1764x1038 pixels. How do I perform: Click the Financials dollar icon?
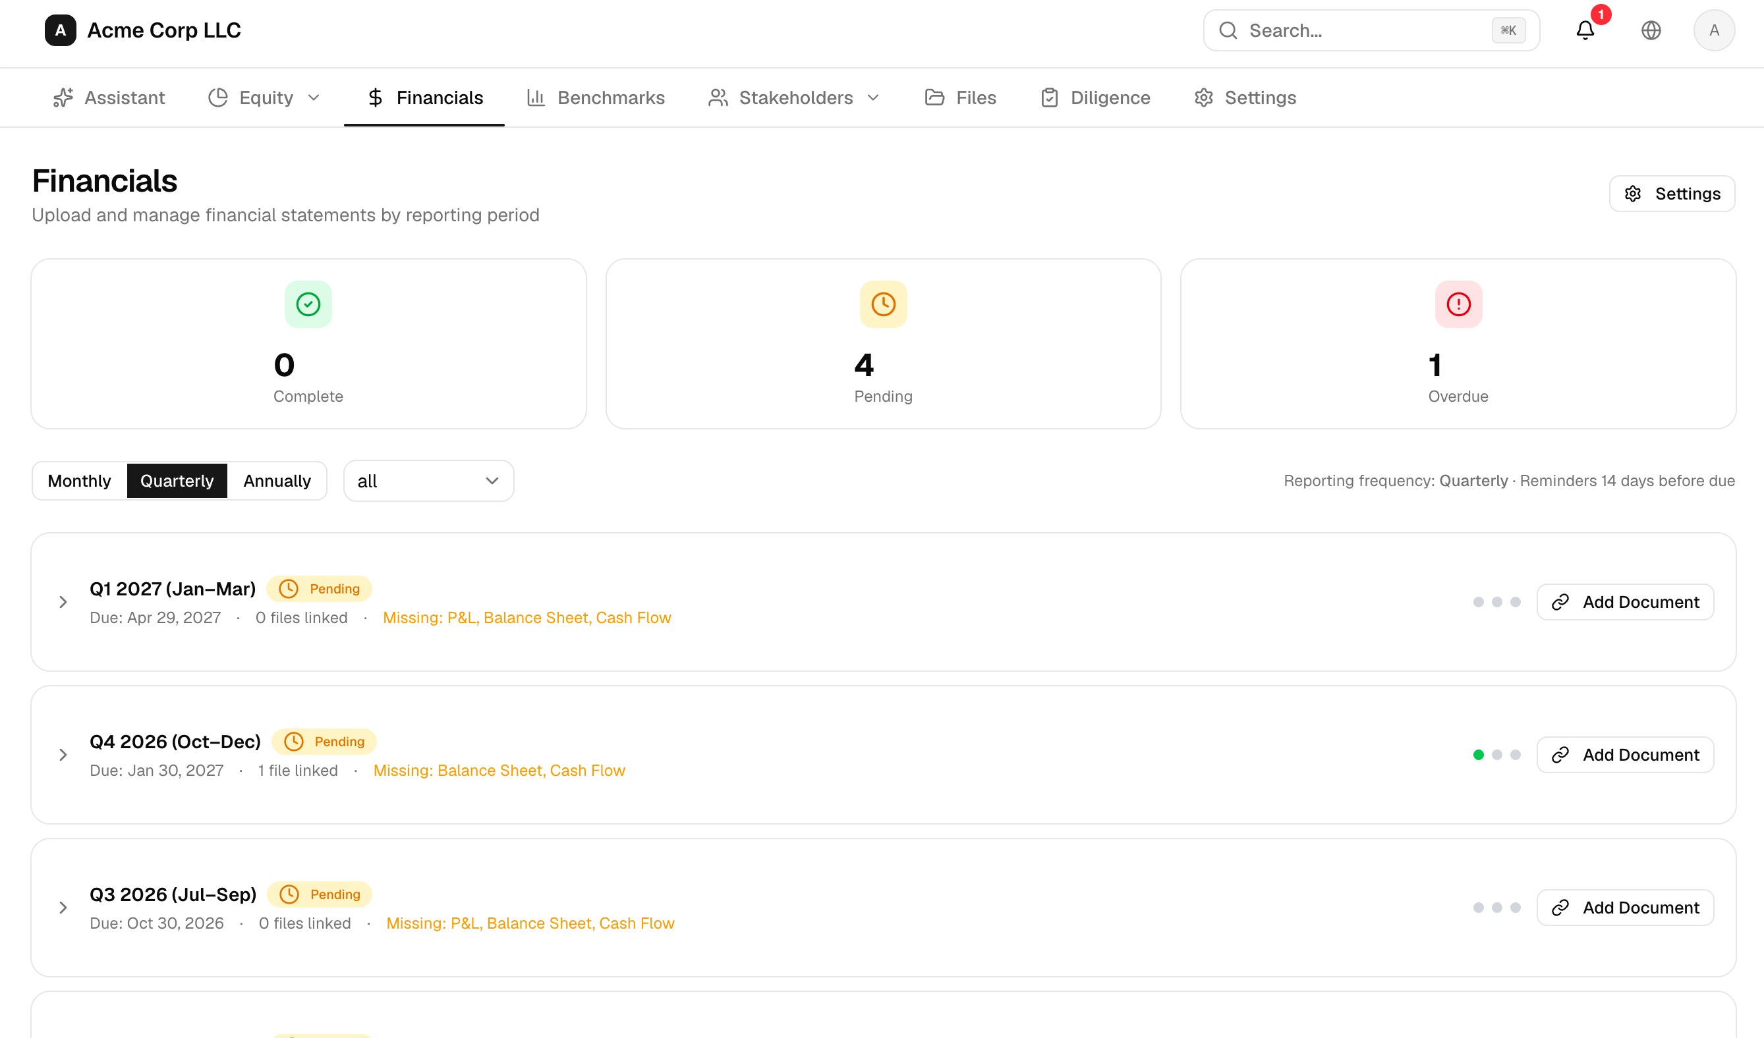click(x=375, y=97)
